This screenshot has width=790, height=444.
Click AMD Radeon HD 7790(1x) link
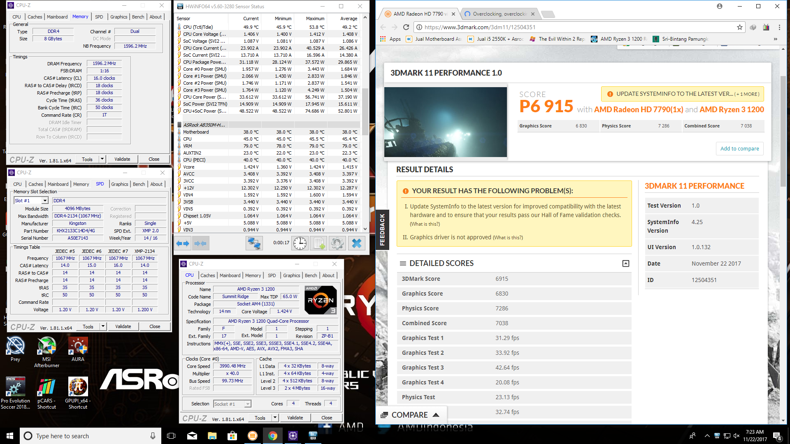pos(639,110)
